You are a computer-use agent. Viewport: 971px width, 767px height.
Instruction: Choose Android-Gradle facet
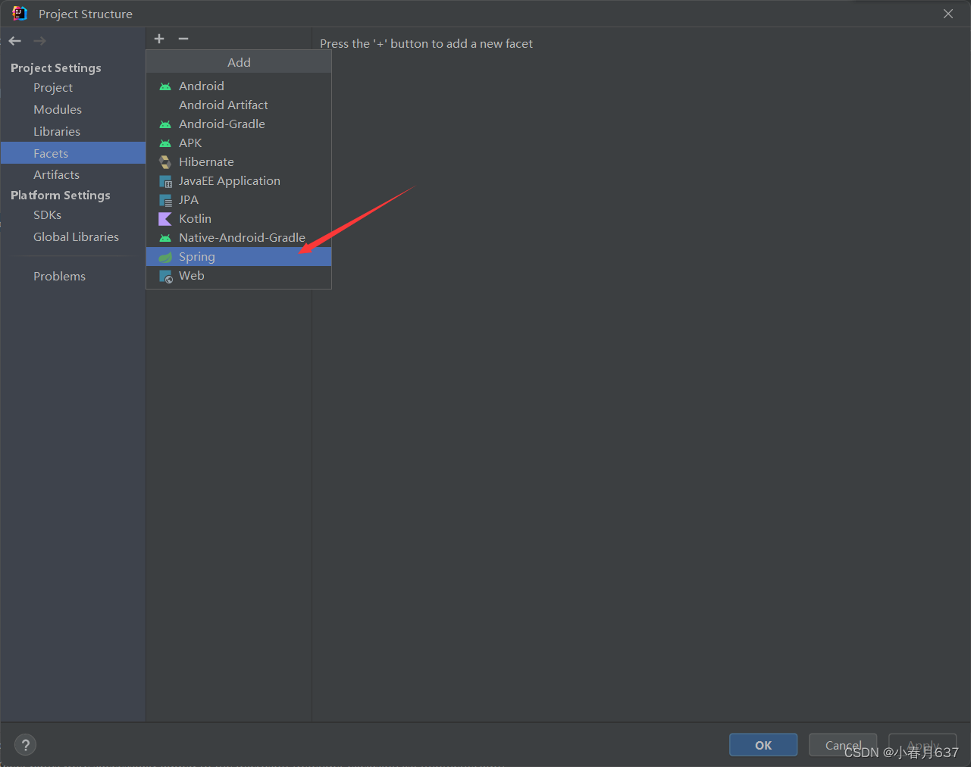point(239,124)
